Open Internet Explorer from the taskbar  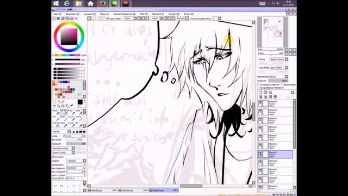click(x=66, y=4)
